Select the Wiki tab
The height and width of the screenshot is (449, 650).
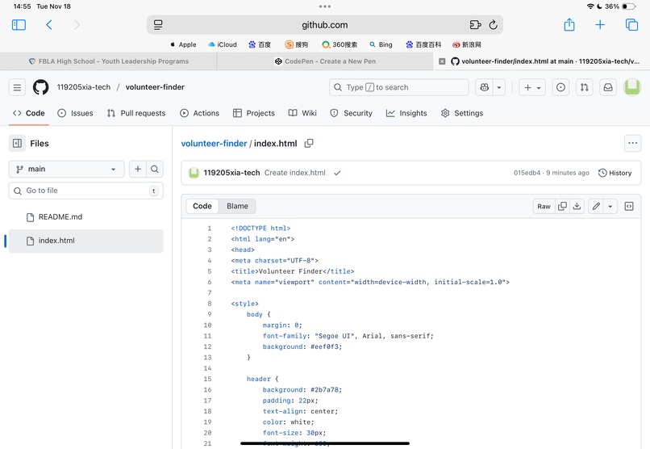(x=302, y=113)
